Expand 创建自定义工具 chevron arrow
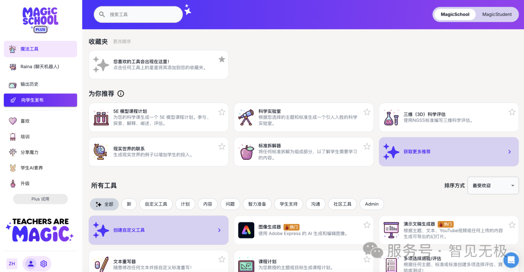 click(219, 230)
